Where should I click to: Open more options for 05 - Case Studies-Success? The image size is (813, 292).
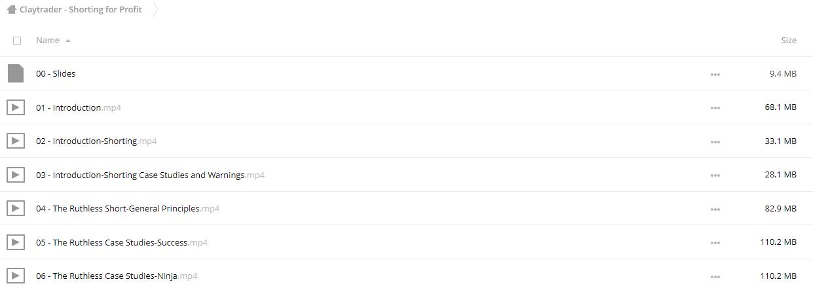[715, 243]
